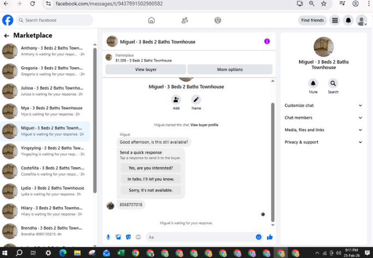
Task: Open Brendha's townhouse conversation
Action: pos(45,231)
